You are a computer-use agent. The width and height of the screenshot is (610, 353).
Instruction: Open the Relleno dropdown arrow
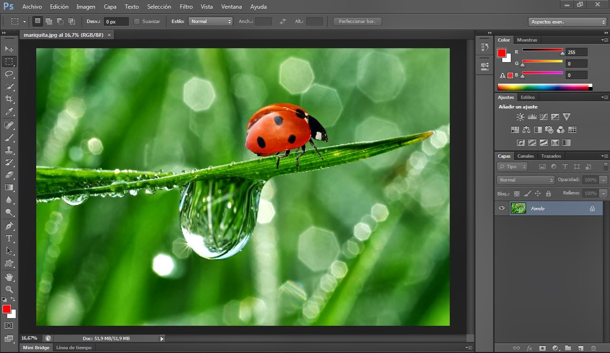(x=603, y=193)
